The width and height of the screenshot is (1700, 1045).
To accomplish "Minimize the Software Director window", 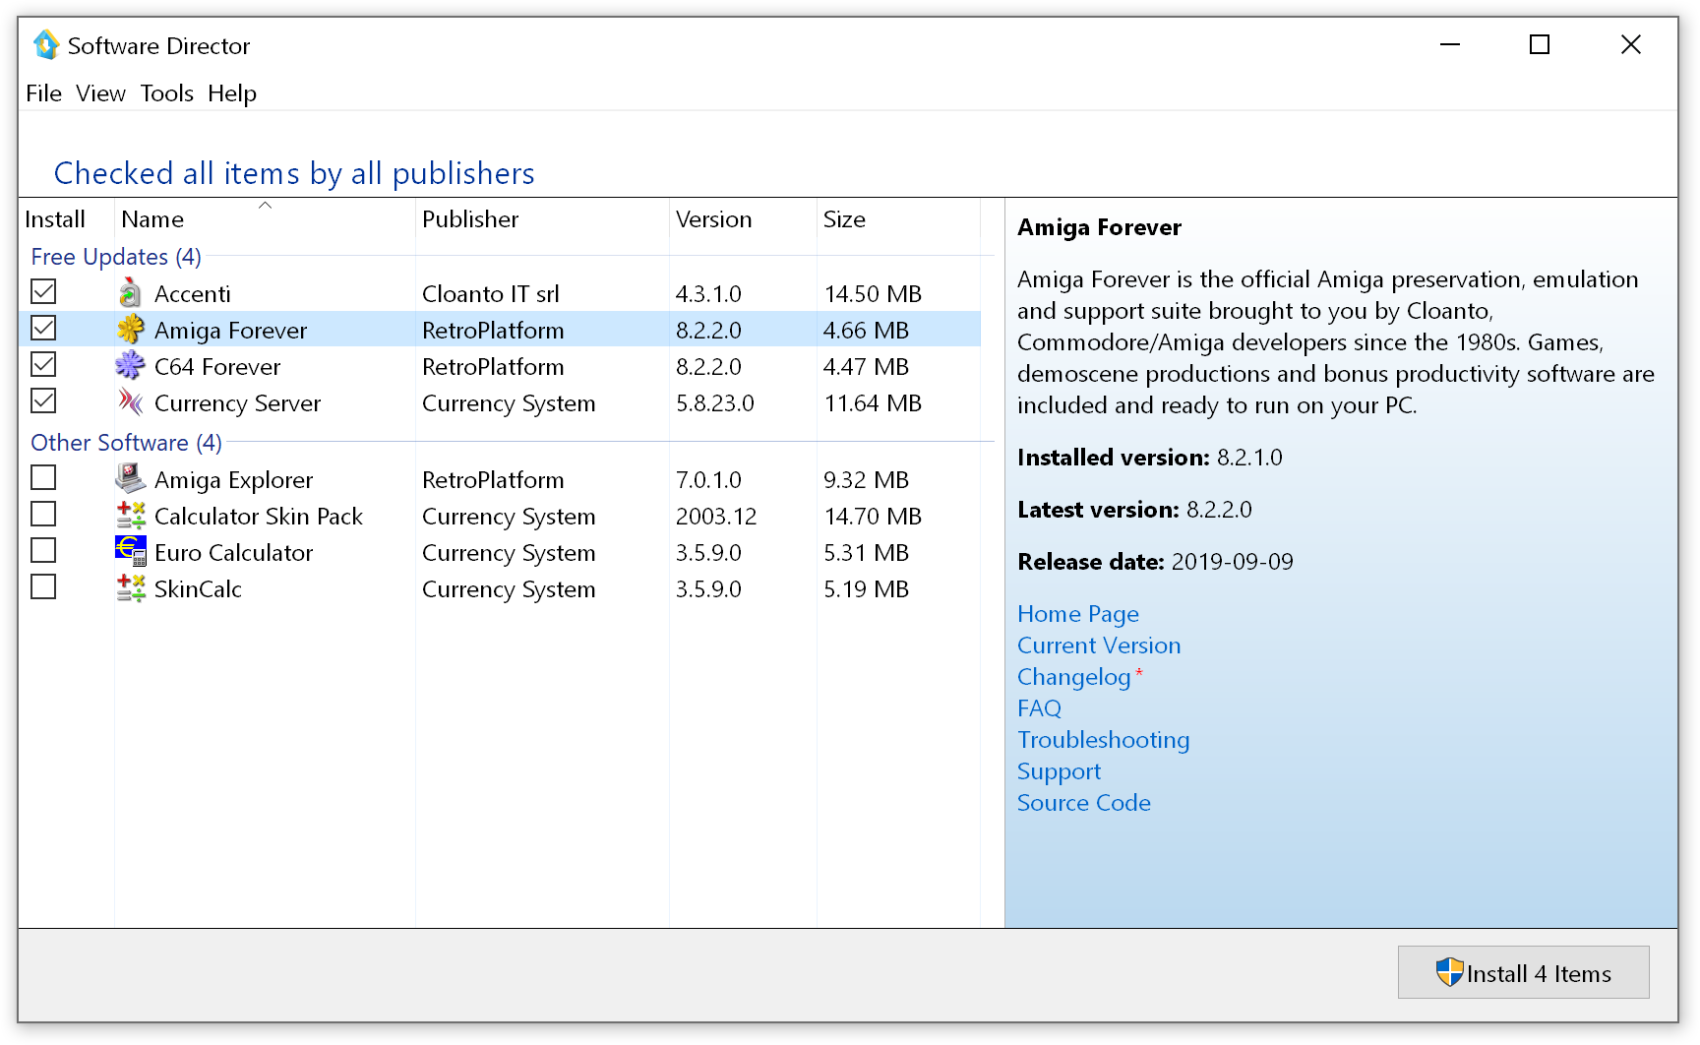I will (1449, 45).
